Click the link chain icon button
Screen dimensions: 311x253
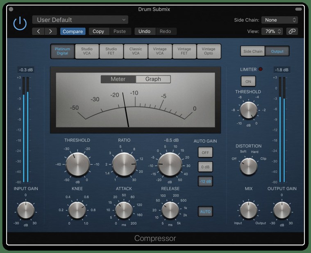292,31
